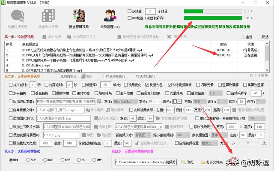Click 反选 icon at list header
Viewport: 274px width, 171px height.
(x=259, y=37)
